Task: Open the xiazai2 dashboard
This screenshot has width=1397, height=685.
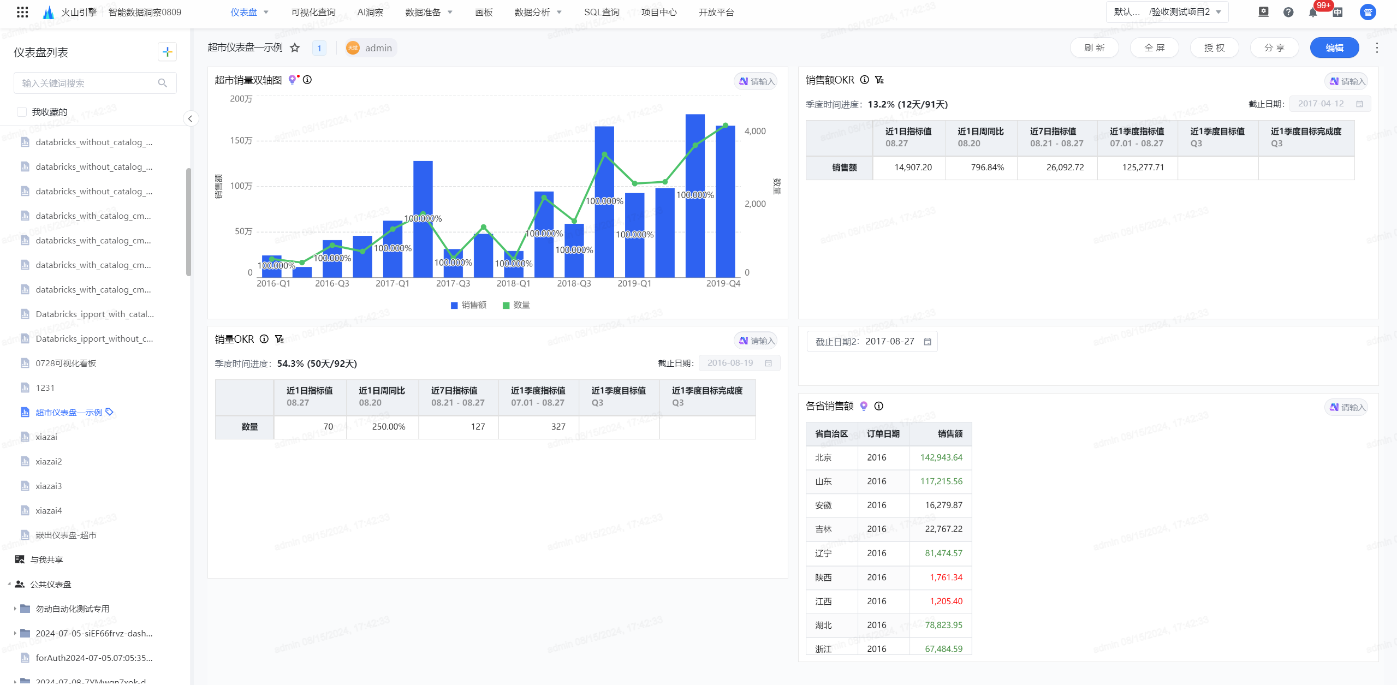Action: point(49,461)
